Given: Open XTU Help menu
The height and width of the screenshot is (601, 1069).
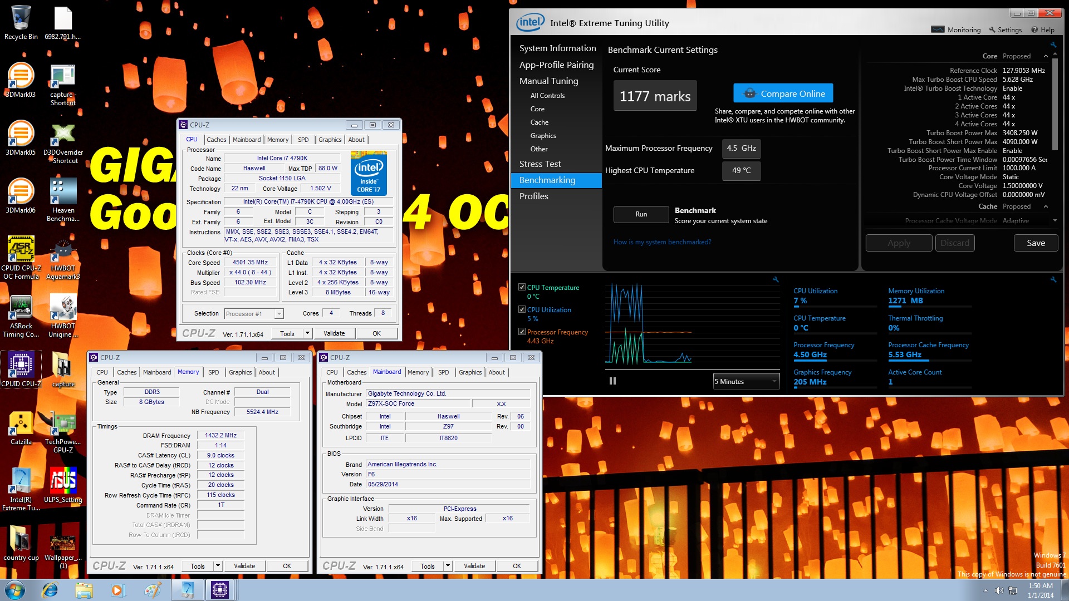Looking at the screenshot, I should click(1043, 30).
